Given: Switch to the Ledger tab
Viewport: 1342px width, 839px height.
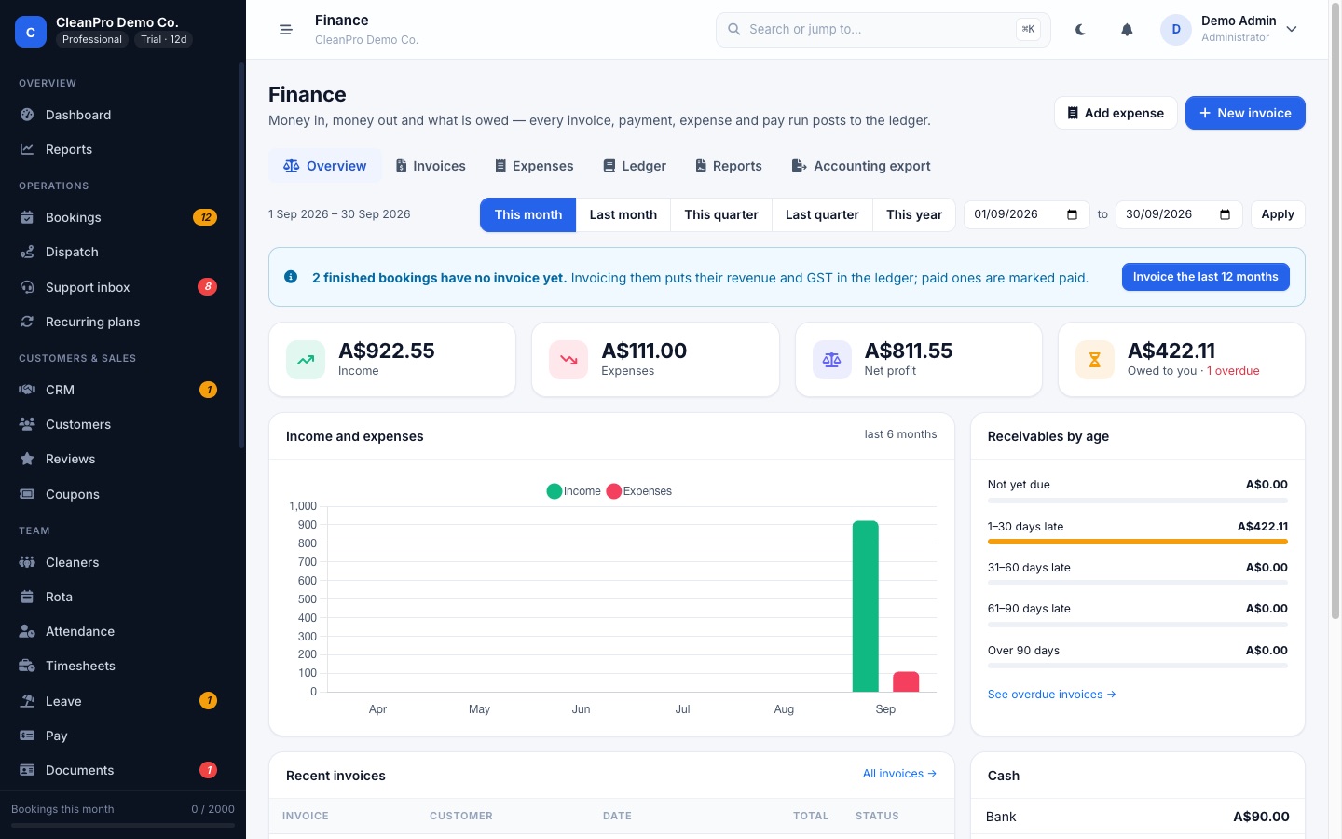Looking at the screenshot, I should point(635,166).
